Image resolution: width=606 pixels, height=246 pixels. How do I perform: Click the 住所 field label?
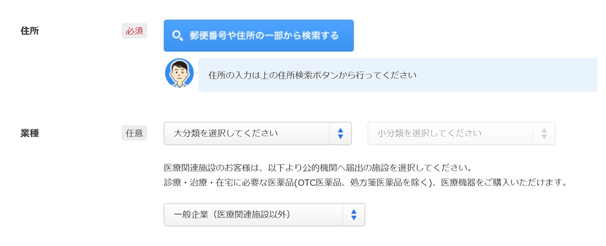[x=30, y=31]
